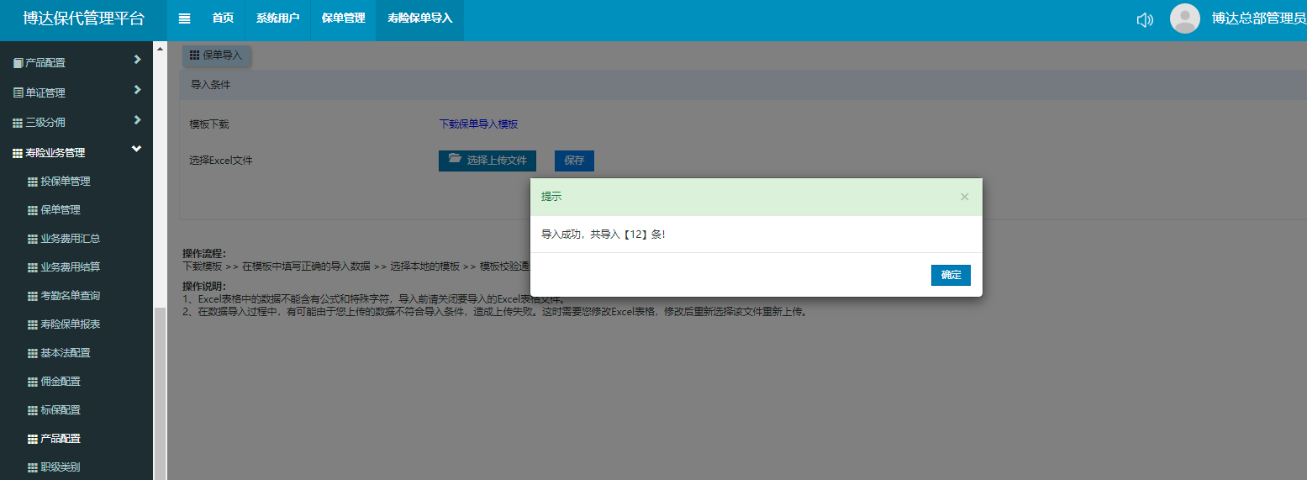
Task: Click the 选择Excel文件 label
Action: (221, 161)
